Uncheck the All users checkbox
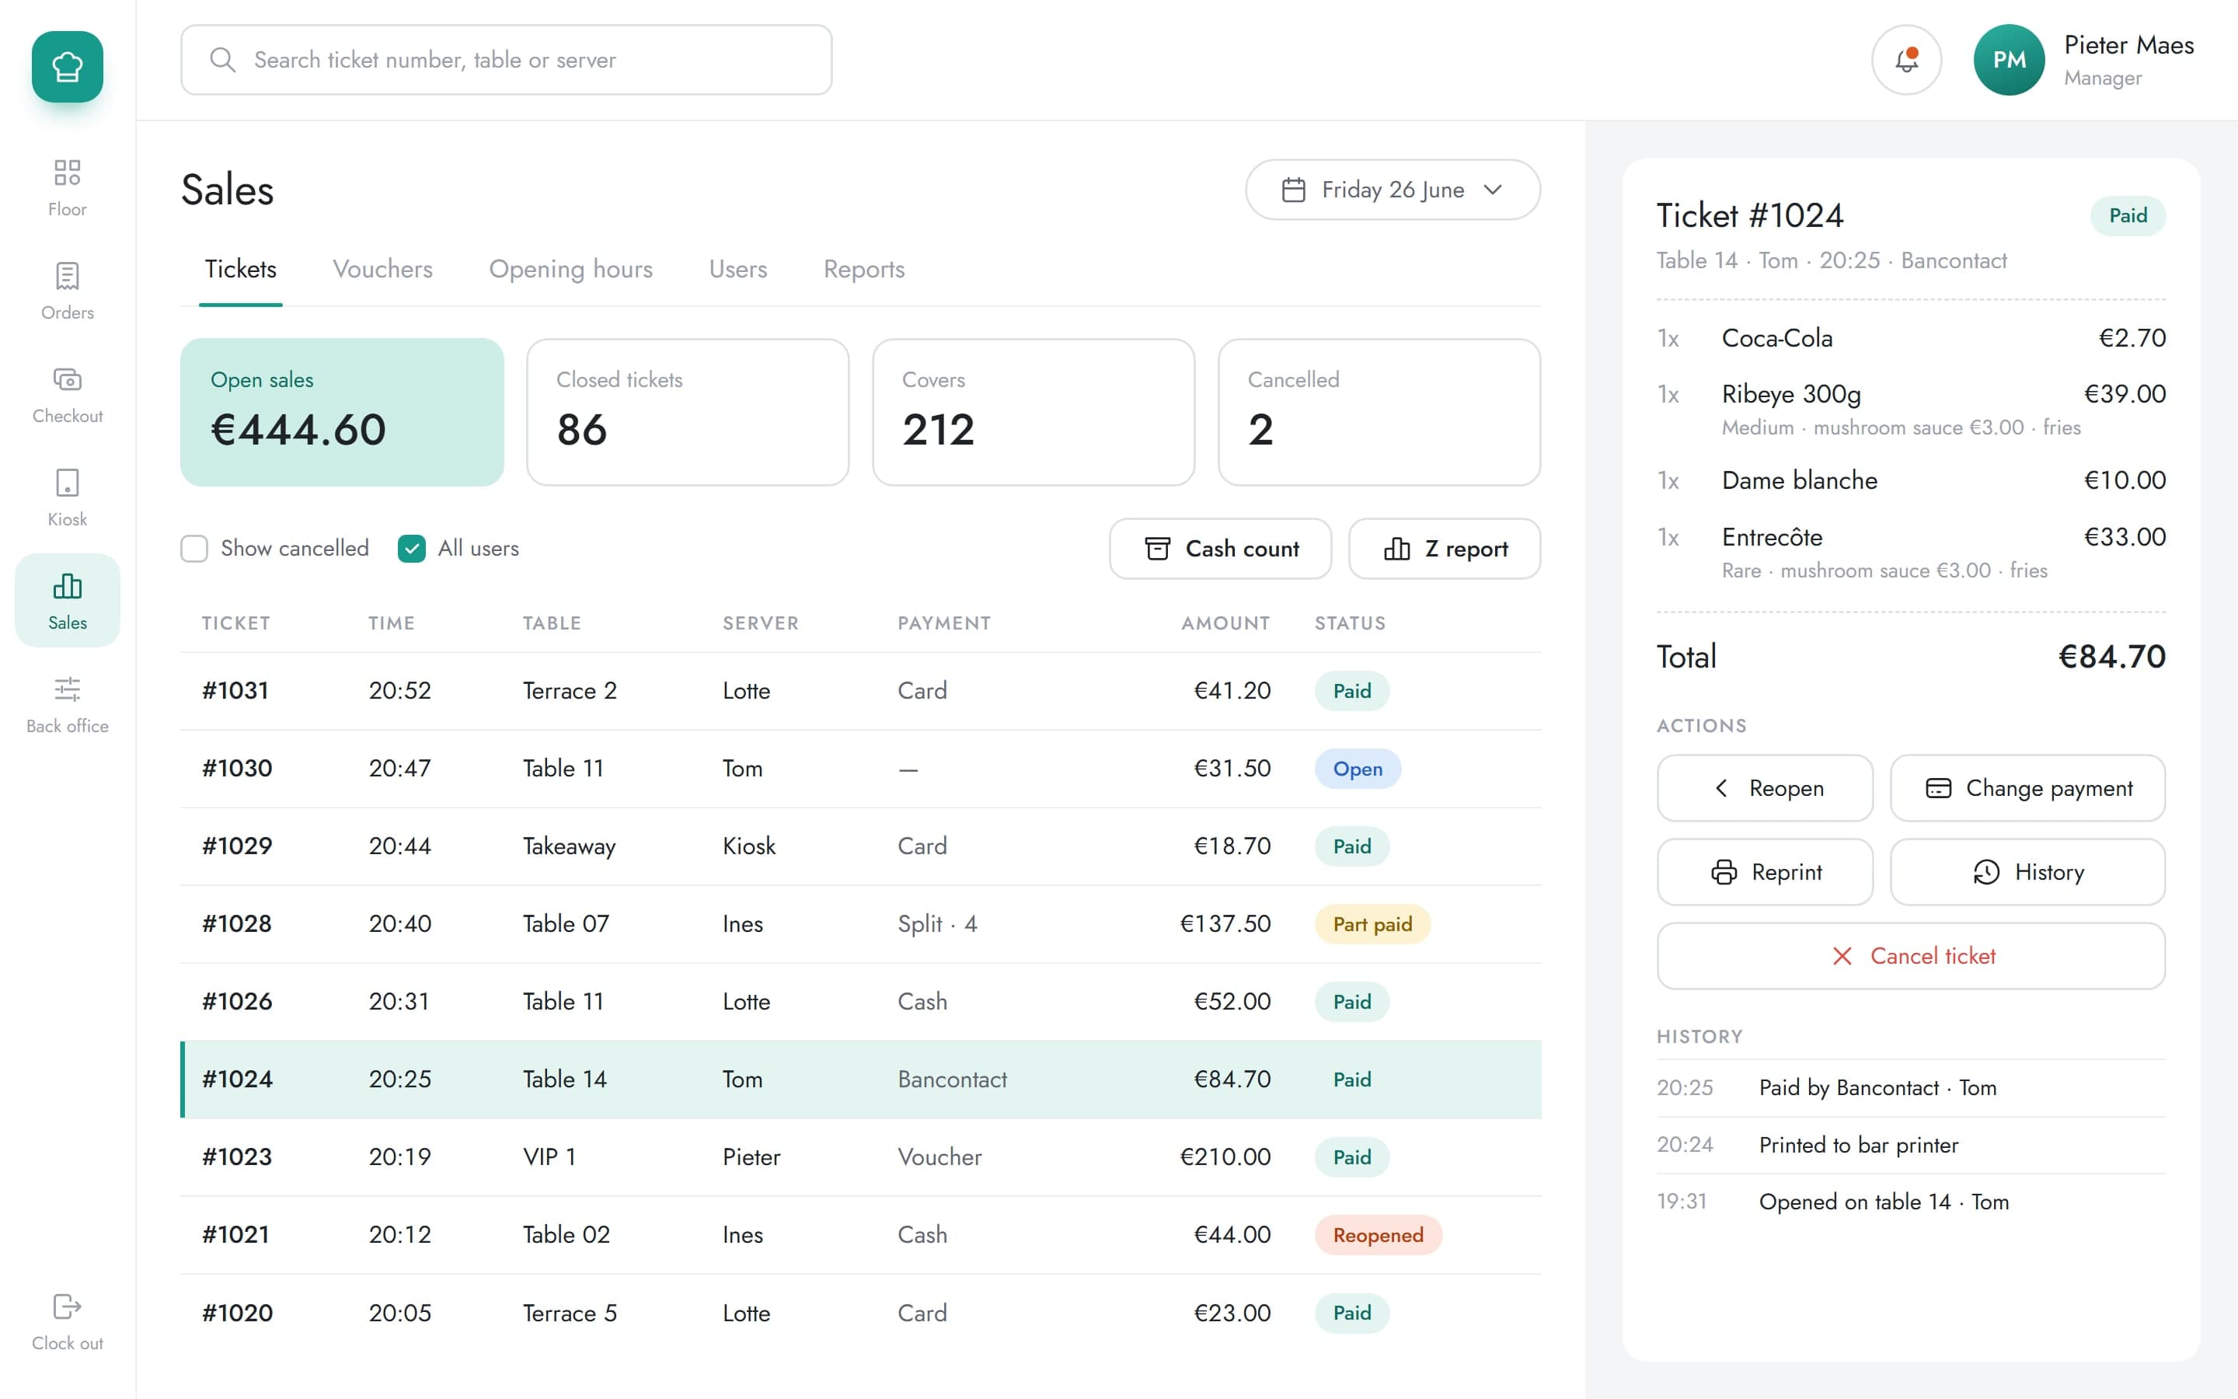The height and width of the screenshot is (1399, 2238). pyautogui.click(x=412, y=549)
